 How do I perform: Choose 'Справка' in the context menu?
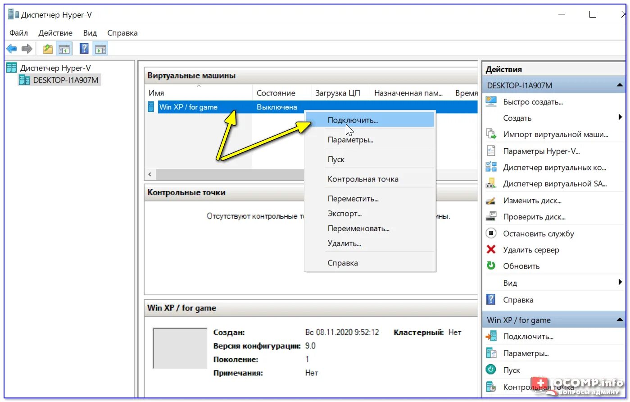coord(370,263)
